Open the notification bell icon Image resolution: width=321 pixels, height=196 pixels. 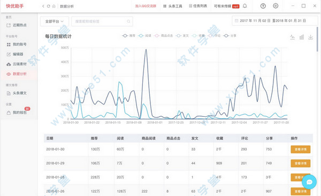click(244, 6)
